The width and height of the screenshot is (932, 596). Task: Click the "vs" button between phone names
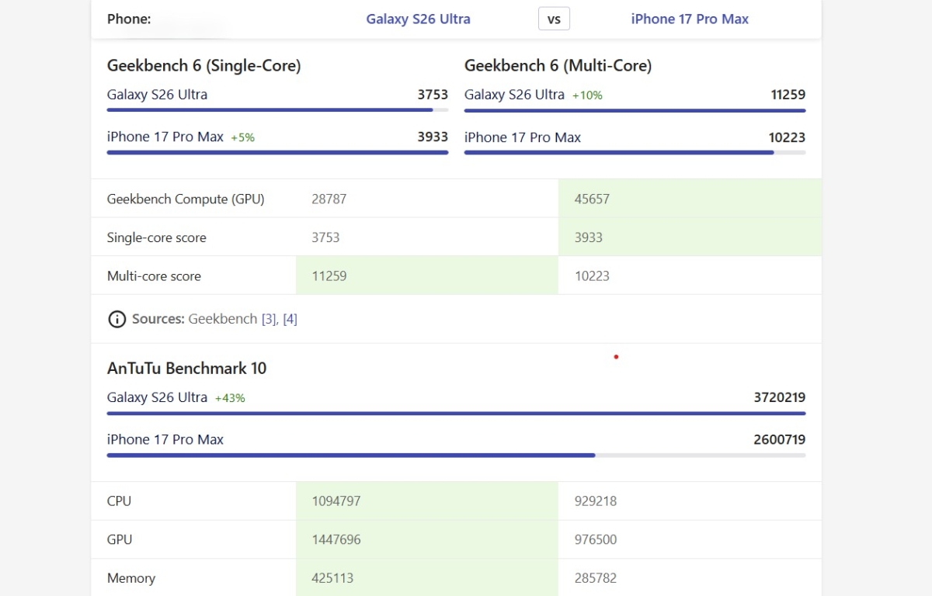tap(554, 19)
